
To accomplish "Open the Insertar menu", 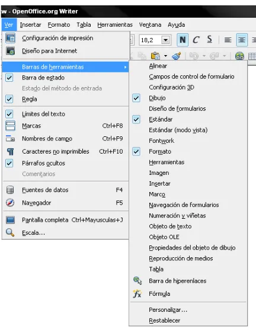I will (30, 25).
